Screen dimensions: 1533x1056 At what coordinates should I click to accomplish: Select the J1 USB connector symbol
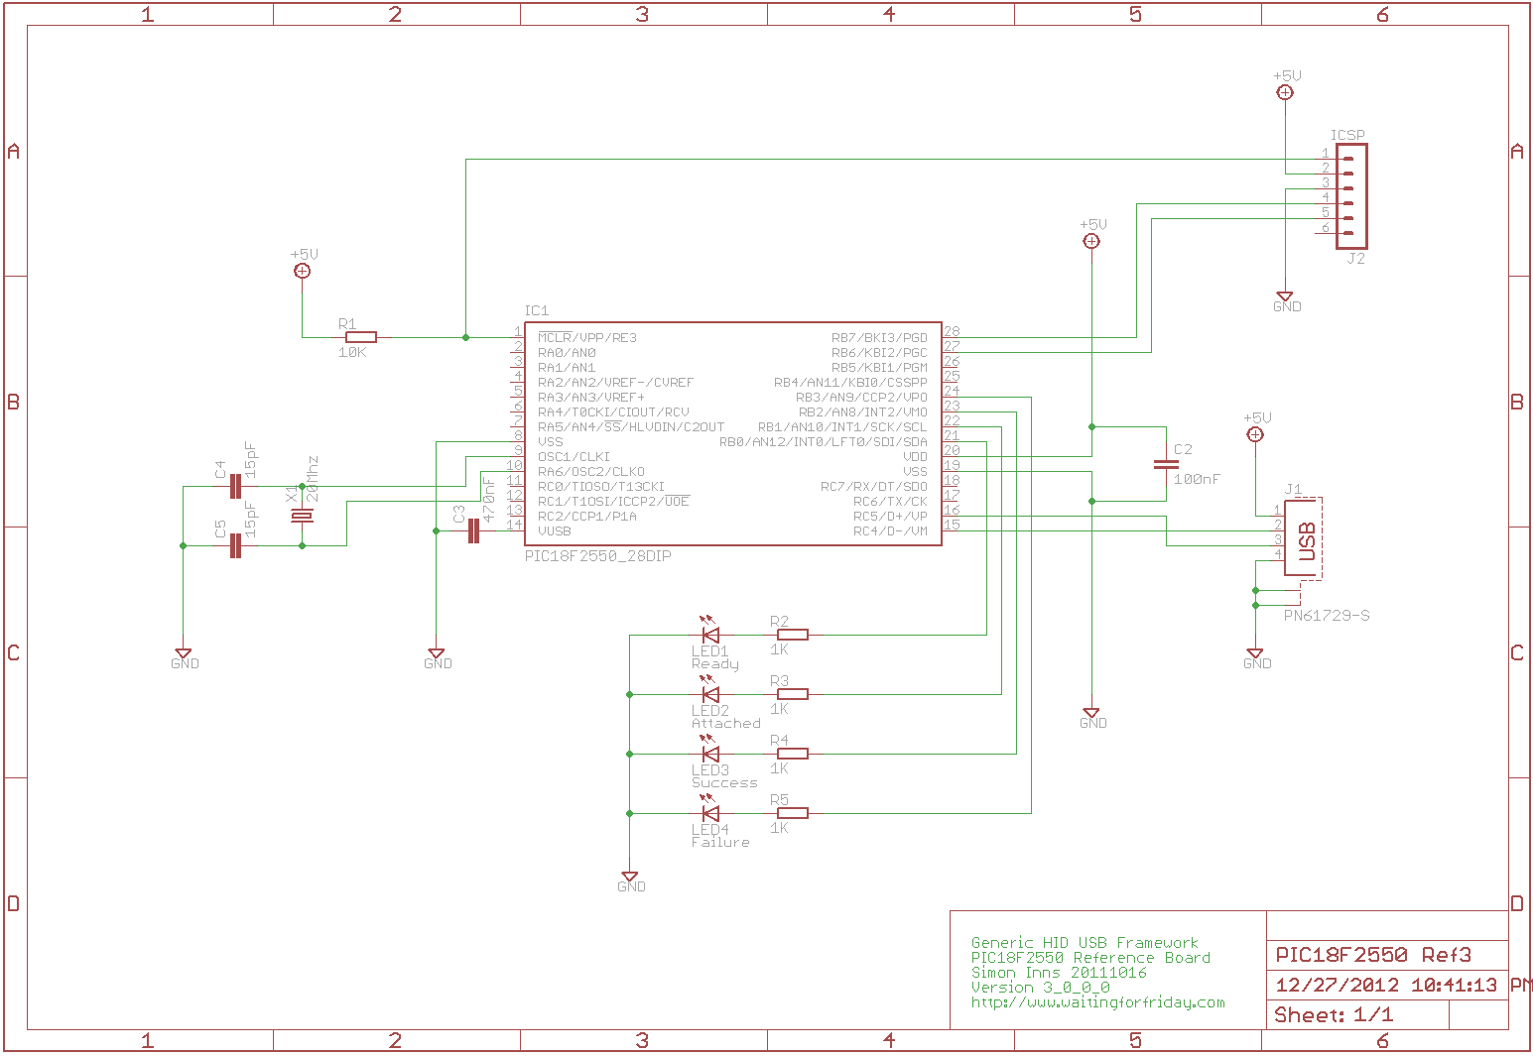pyautogui.click(x=1304, y=541)
